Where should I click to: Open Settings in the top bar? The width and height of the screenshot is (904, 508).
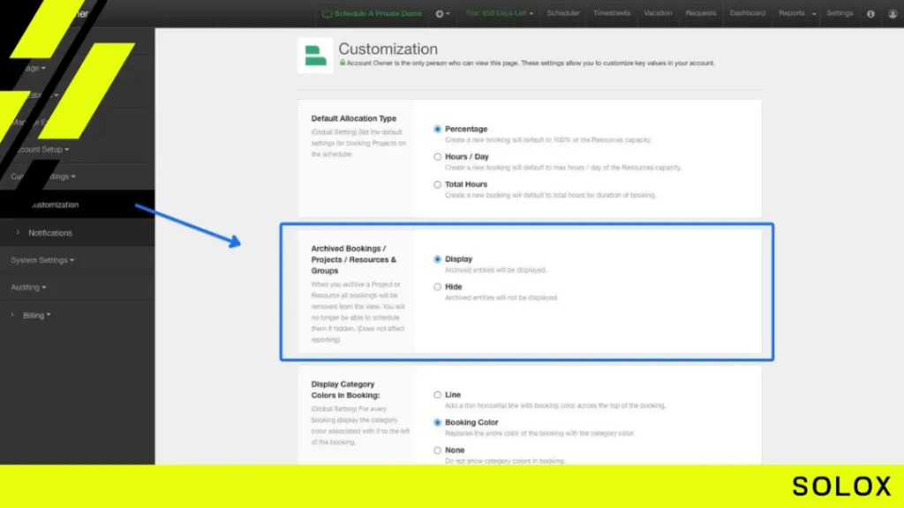click(840, 12)
